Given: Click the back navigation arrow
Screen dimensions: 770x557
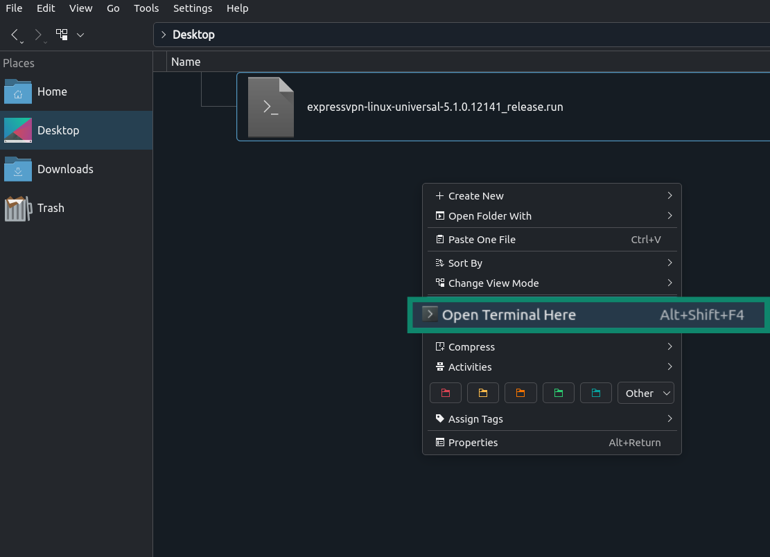Looking at the screenshot, I should click(x=15, y=35).
